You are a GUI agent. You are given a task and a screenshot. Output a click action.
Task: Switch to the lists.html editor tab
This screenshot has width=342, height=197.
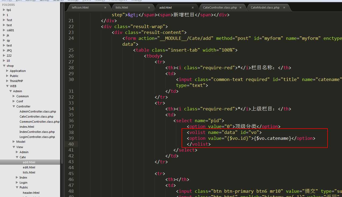(x=122, y=7)
